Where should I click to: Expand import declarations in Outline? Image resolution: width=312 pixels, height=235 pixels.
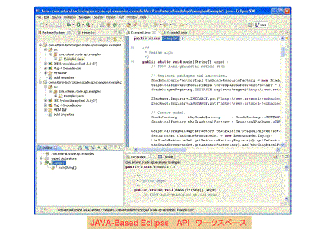click(41, 158)
